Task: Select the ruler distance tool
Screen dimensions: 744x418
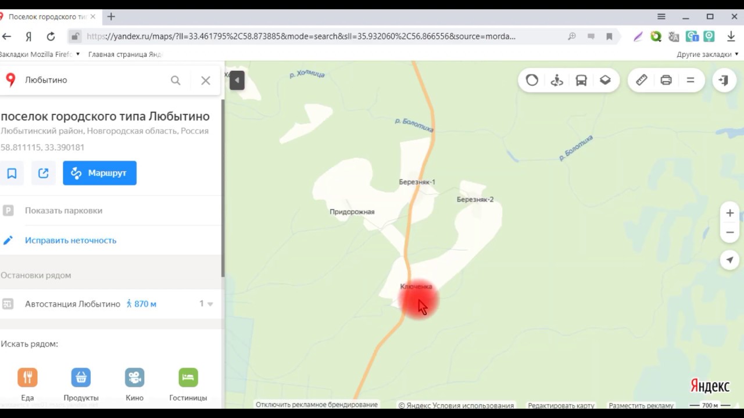Action: [x=642, y=80]
